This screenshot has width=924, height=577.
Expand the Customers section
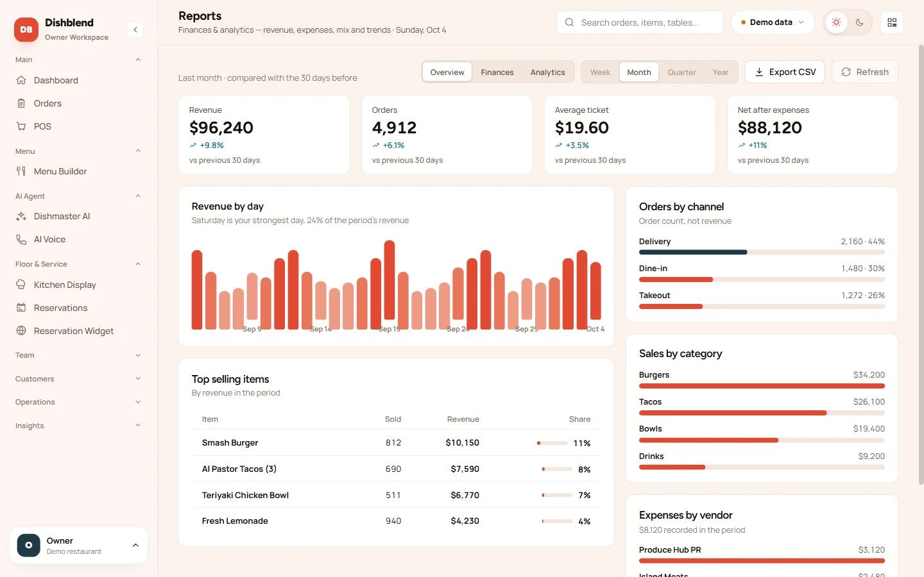[78, 379]
